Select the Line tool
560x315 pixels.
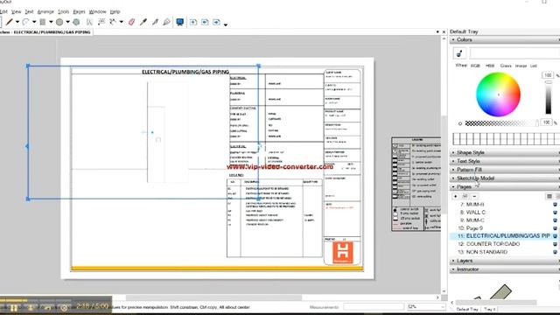coord(9,22)
